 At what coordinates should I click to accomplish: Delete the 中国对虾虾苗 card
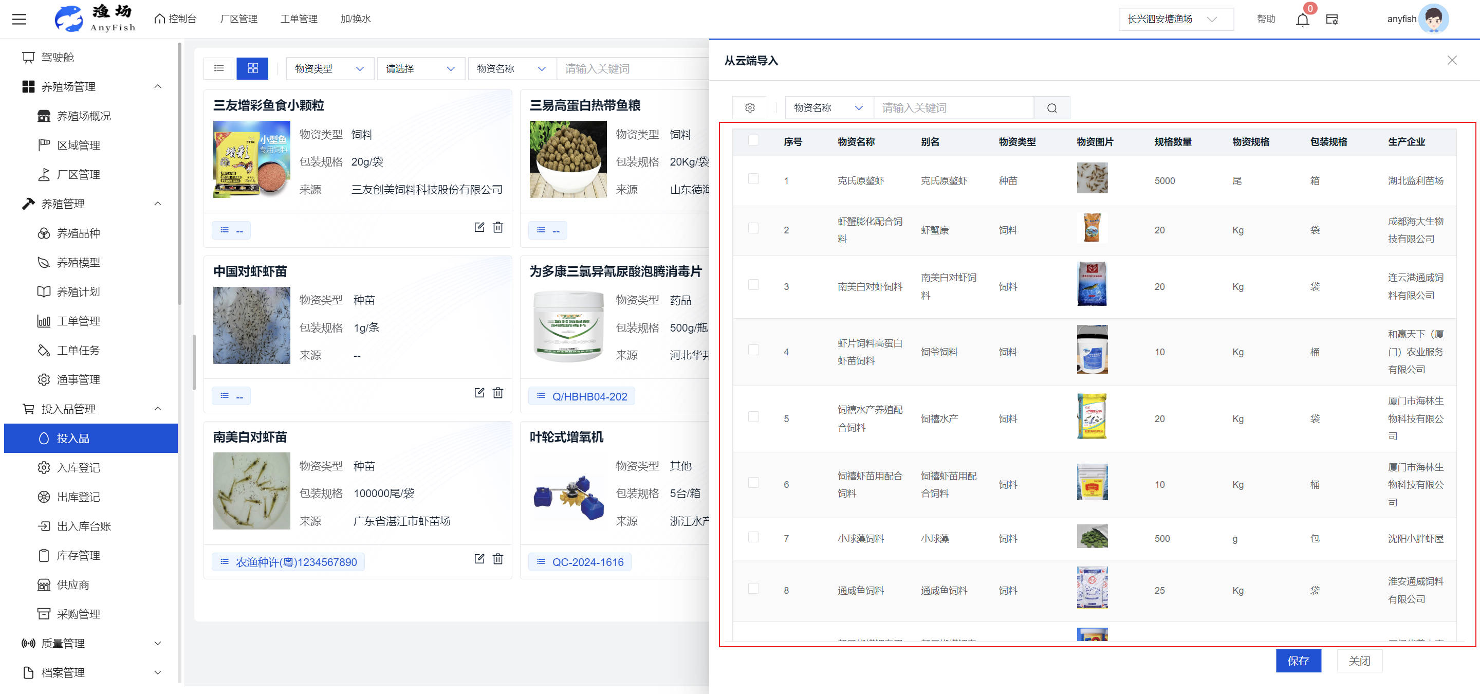(x=497, y=393)
